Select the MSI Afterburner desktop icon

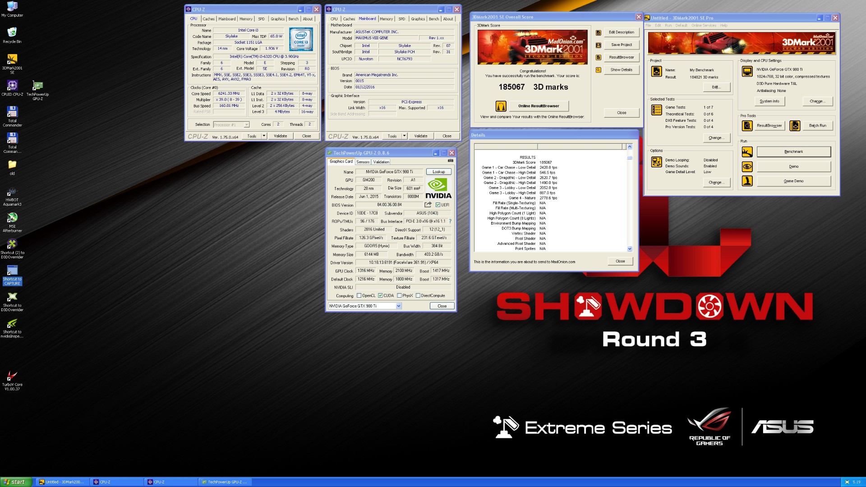coord(12,222)
